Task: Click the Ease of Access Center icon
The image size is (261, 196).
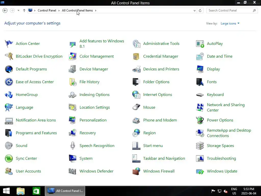Action: pos(9,82)
